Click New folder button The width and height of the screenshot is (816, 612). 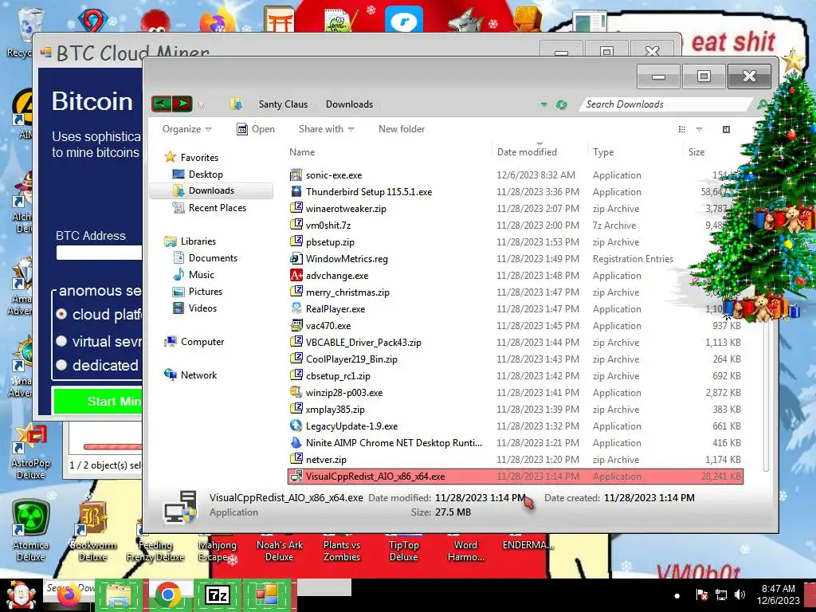coord(402,129)
